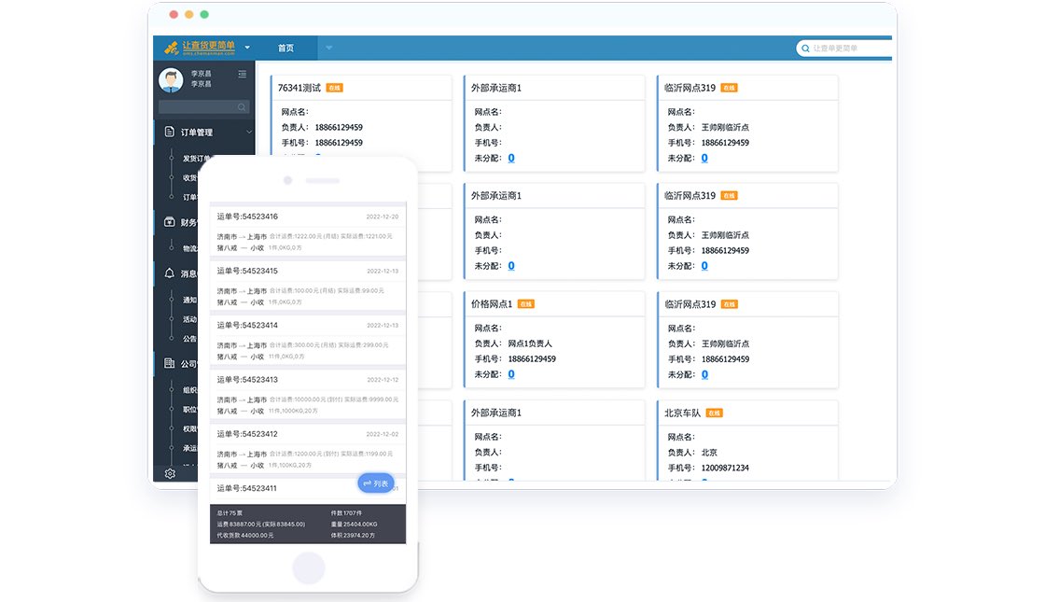Click 未分配 count link in 76341测试 card
This screenshot has width=1045, height=602.
click(317, 158)
